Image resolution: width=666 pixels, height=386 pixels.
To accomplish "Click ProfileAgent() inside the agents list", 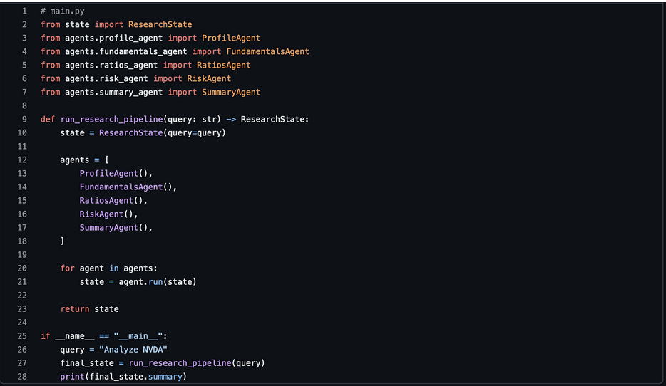I will pos(116,174).
